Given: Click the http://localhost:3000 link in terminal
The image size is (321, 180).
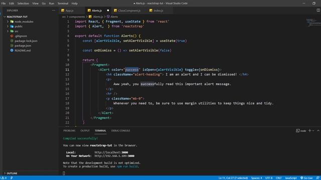Looking at the screenshot, I should coord(111,152).
